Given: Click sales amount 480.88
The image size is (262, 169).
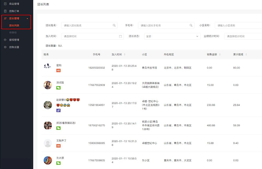Looking at the screenshot, I should (x=211, y=125).
